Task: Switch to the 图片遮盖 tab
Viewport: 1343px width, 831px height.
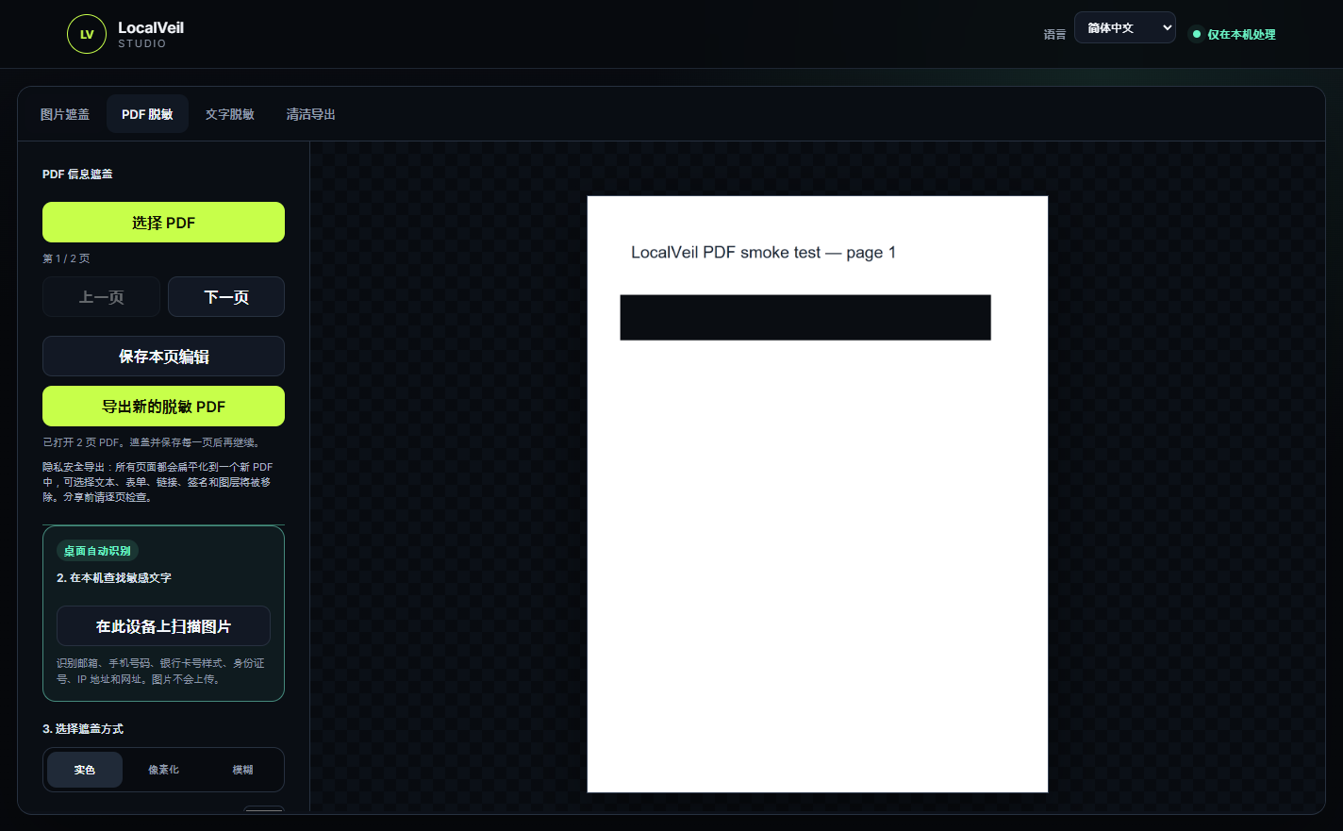Action: [65, 114]
